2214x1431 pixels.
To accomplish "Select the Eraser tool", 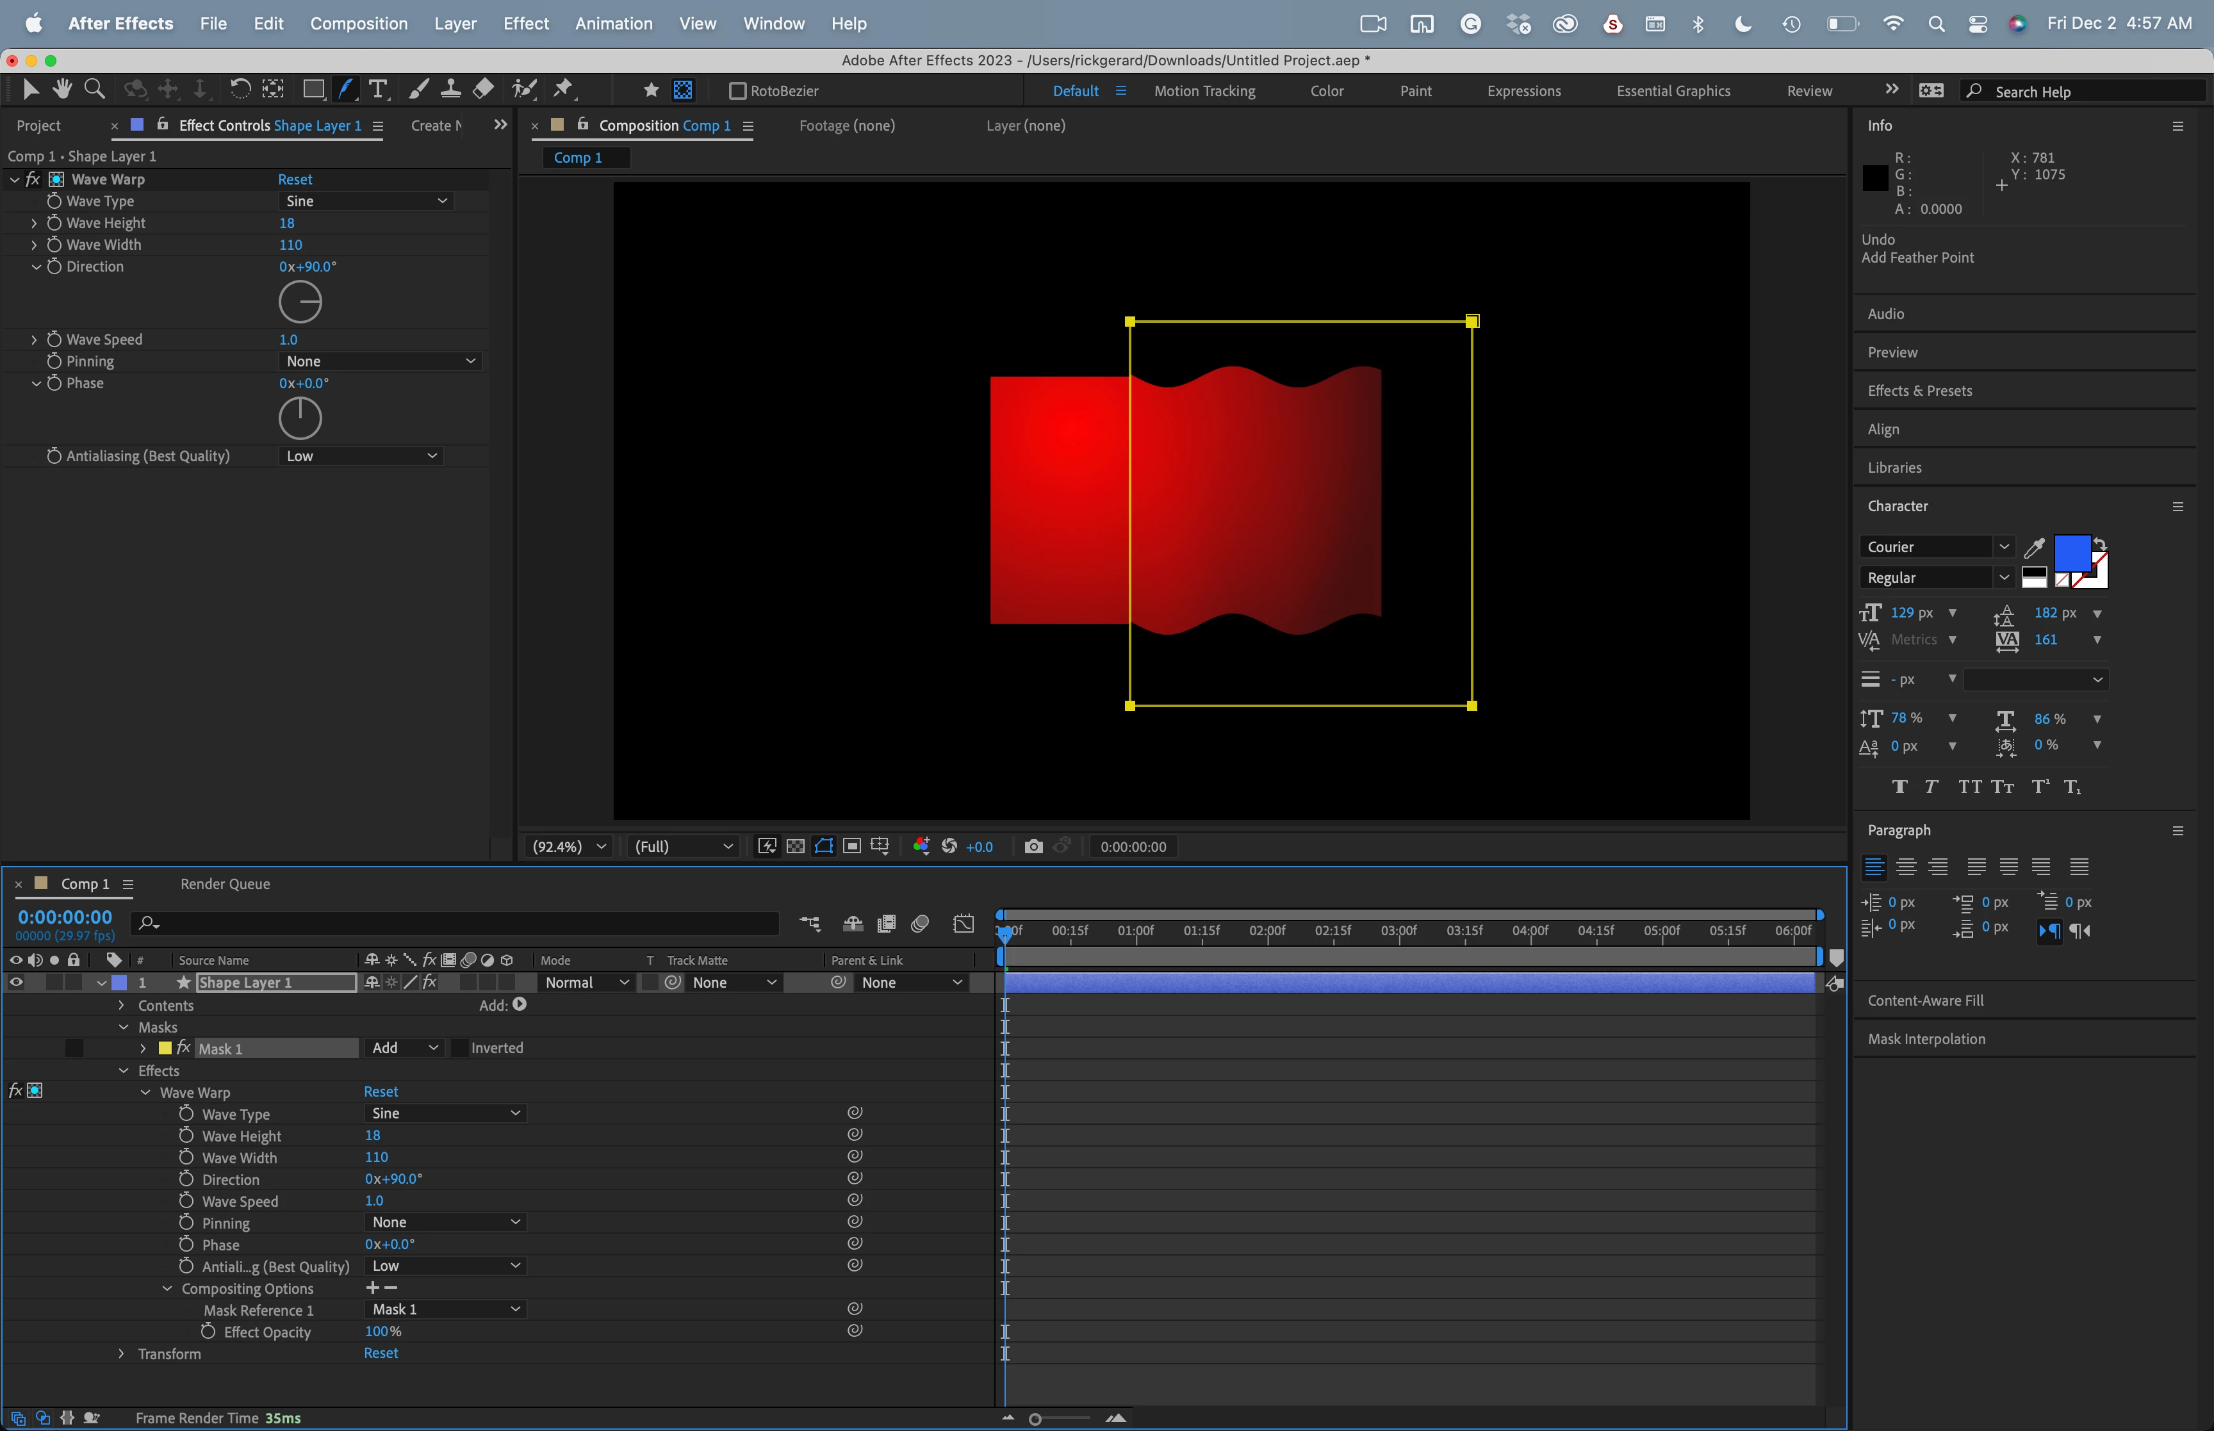I will coord(483,89).
